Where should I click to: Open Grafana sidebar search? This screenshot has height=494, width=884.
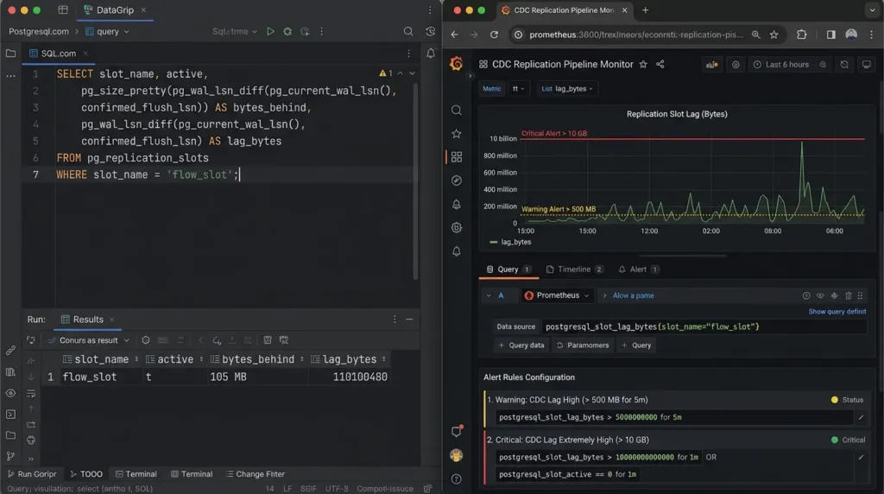pyautogui.click(x=457, y=110)
